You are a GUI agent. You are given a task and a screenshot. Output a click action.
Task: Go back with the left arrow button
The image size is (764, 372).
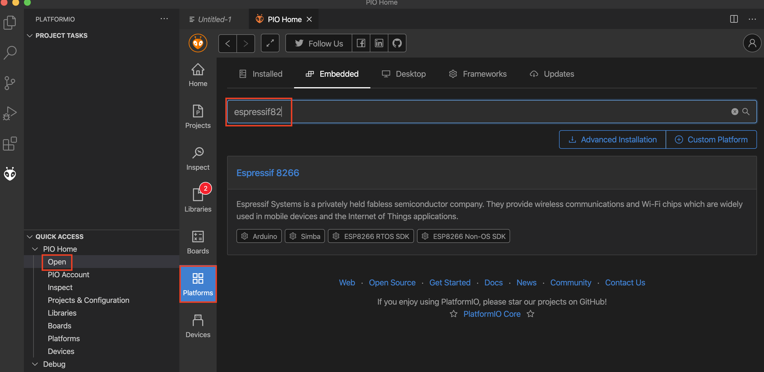pos(228,44)
